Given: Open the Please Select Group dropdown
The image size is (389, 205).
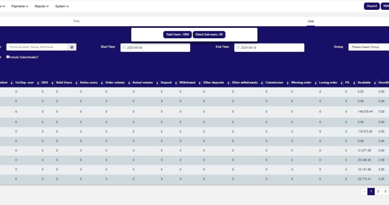Looking at the screenshot, I should coord(369,47).
